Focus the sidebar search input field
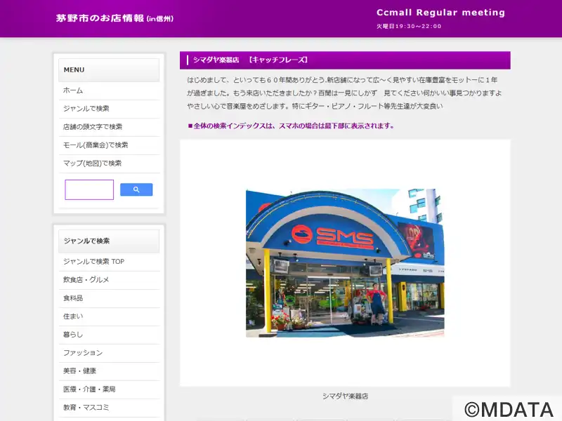Image resolution: width=562 pixels, height=421 pixels. [x=89, y=189]
